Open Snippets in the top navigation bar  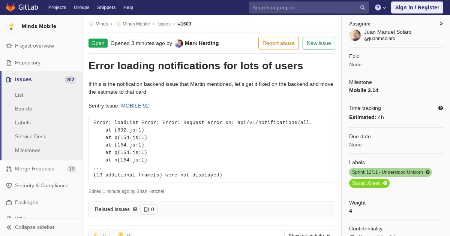tap(106, 7)
